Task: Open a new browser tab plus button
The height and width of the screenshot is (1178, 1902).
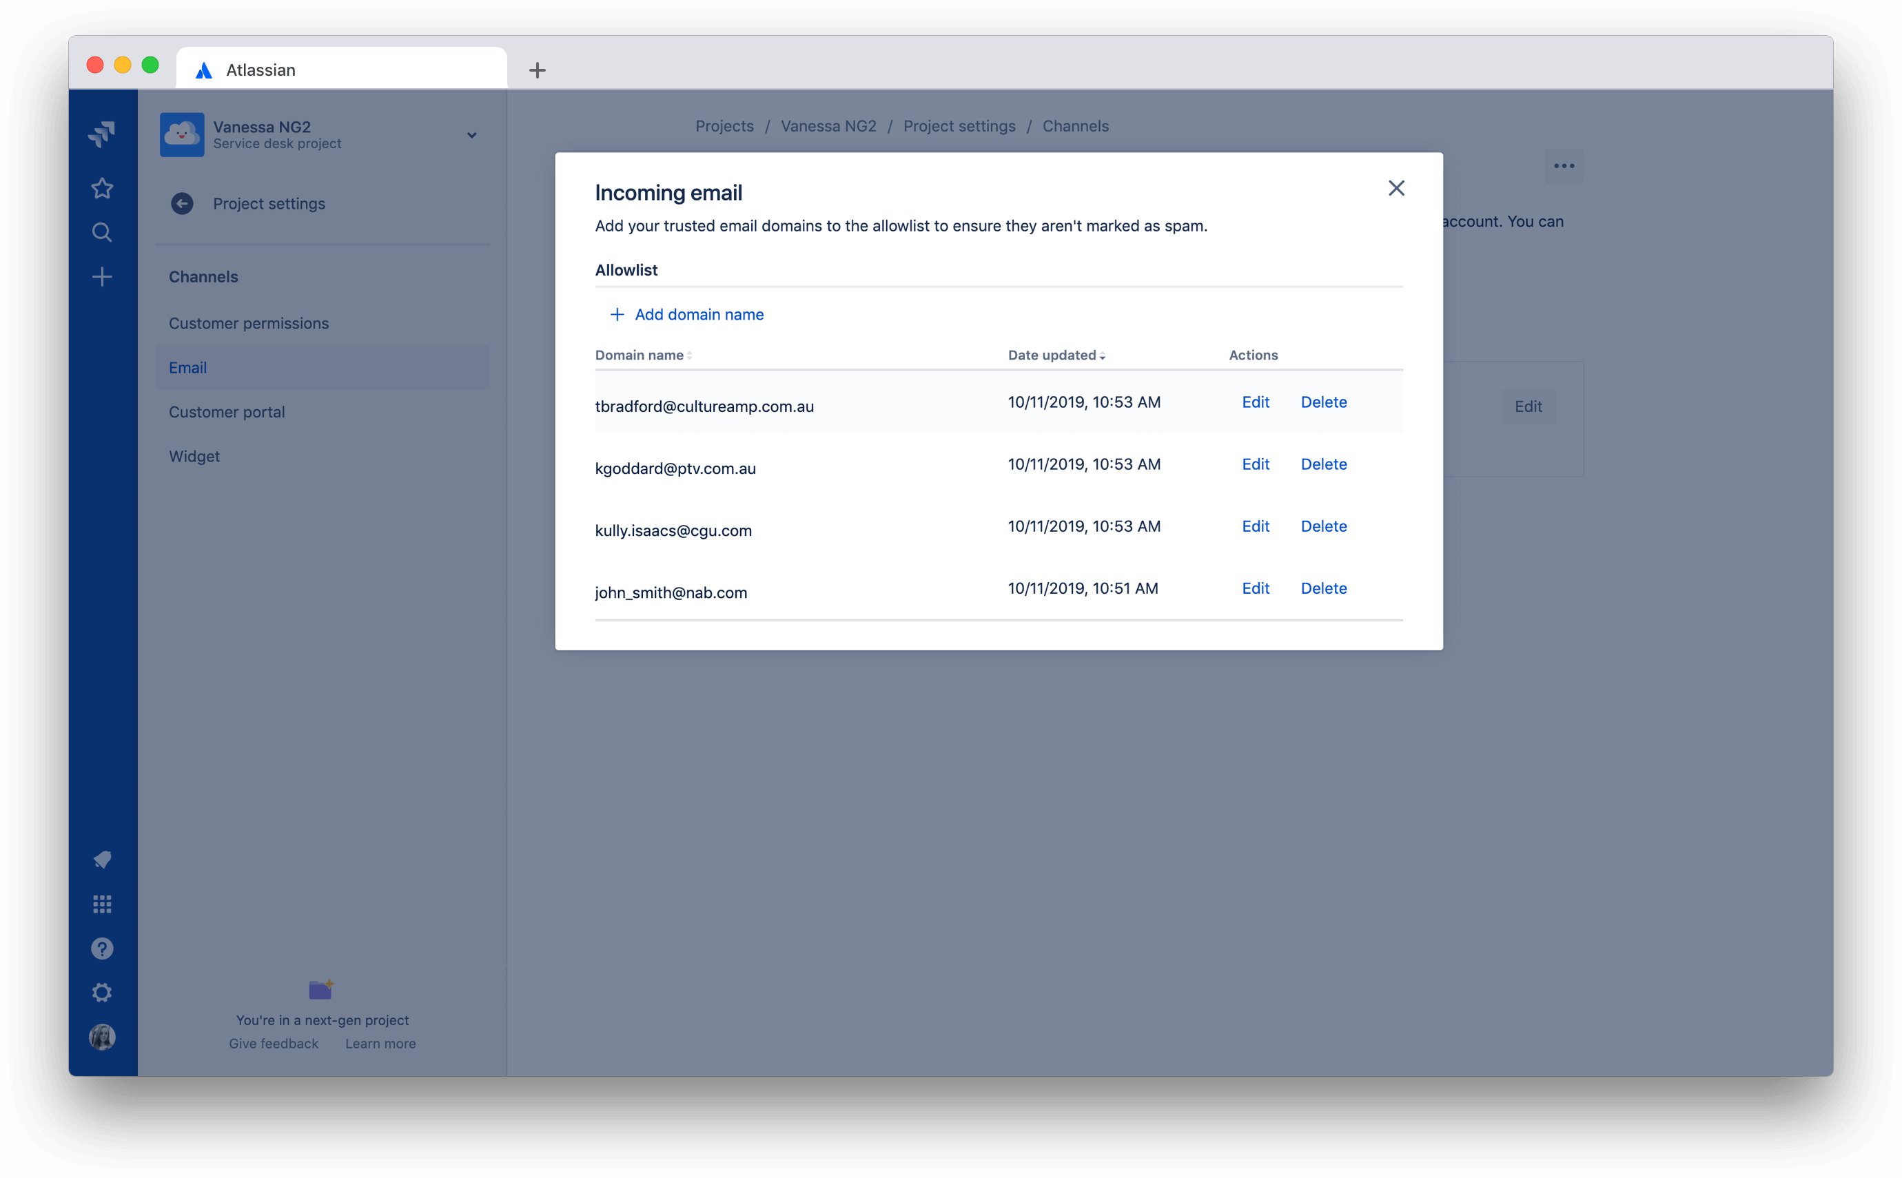Action: click(x=537, y=70)
